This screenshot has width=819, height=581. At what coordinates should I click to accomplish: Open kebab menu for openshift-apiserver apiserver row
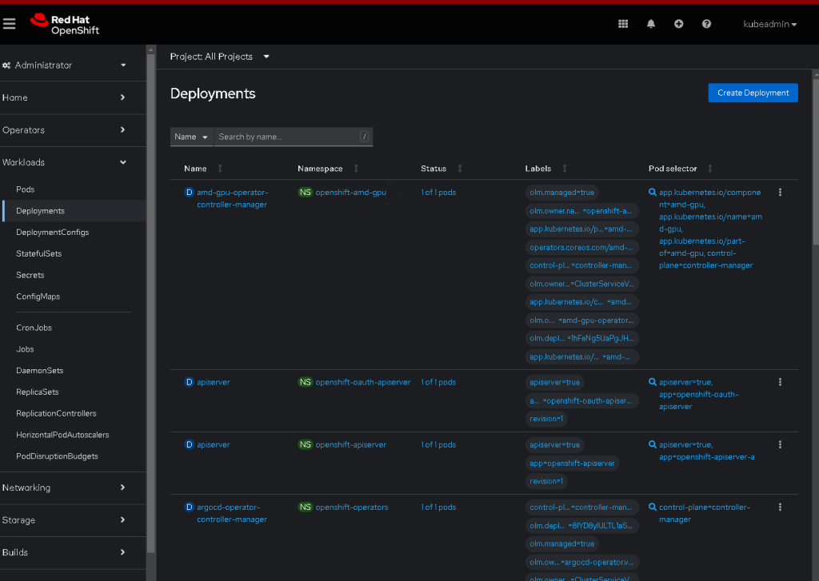point(780,445)
